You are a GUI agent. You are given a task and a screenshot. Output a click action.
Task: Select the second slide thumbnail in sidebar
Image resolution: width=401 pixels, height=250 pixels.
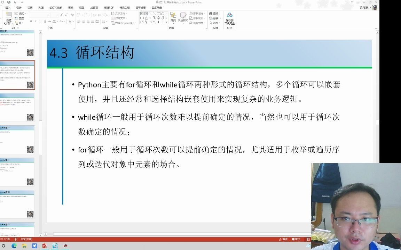pos(18,75)
